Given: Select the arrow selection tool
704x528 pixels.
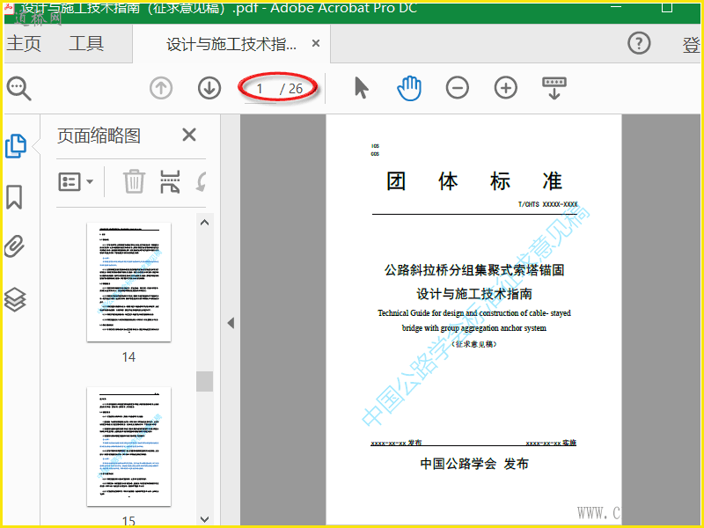Looking at the screenshot, I should (362, 87).
